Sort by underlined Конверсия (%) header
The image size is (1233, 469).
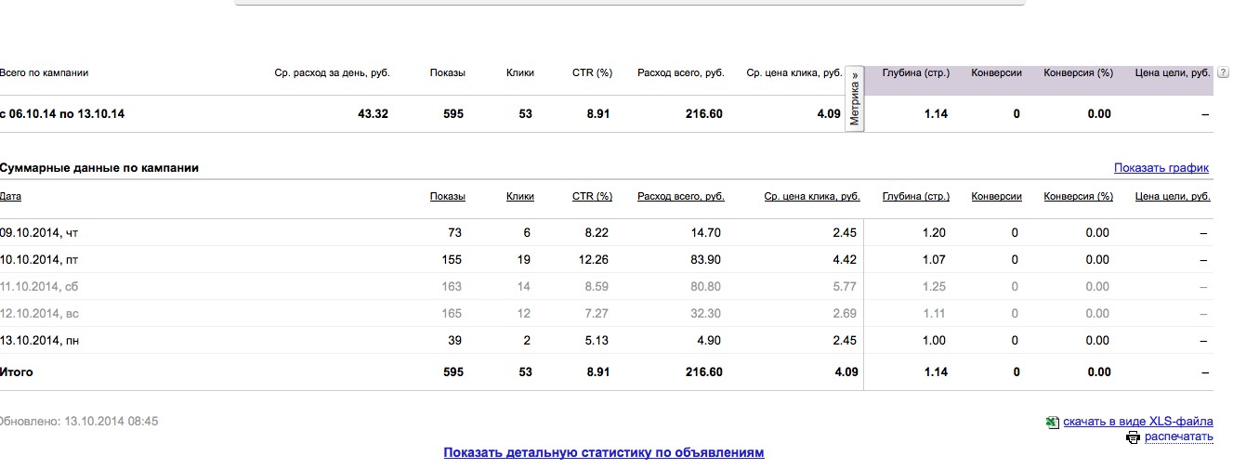tap(1079, 197)
